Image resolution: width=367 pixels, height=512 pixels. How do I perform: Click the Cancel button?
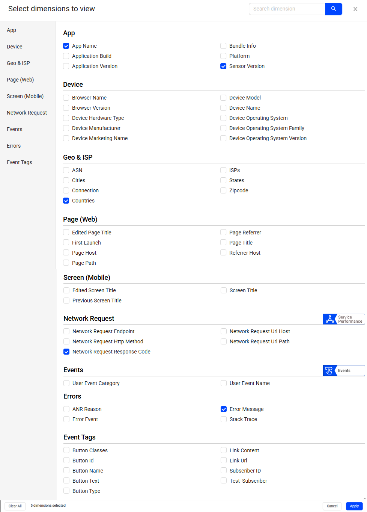coord(332,506)
